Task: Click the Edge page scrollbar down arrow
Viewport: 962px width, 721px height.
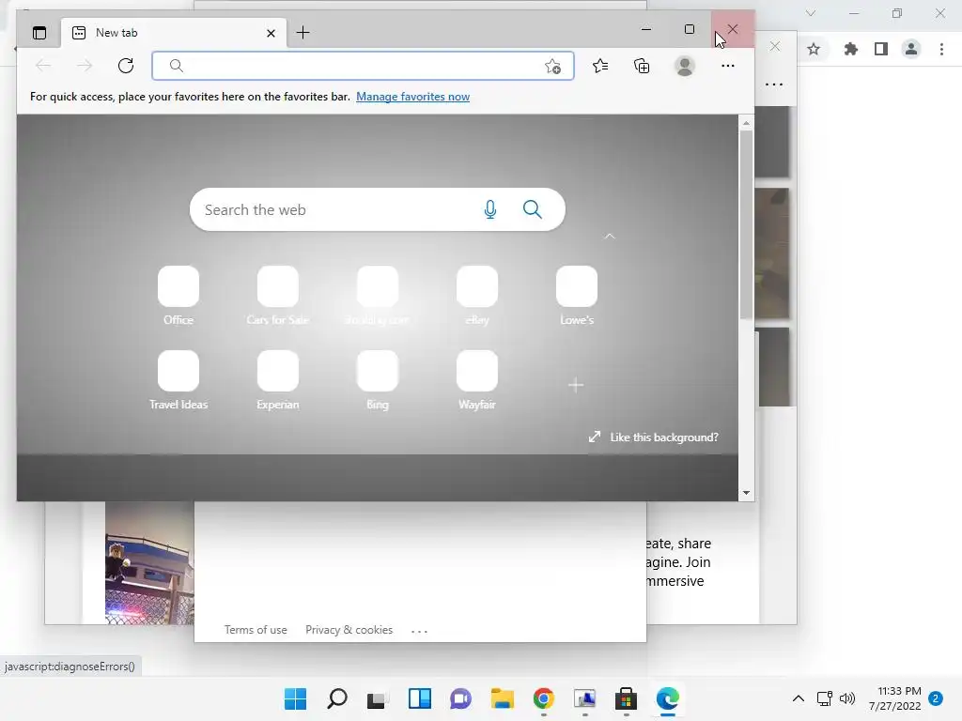Action: tap(746, 492)
